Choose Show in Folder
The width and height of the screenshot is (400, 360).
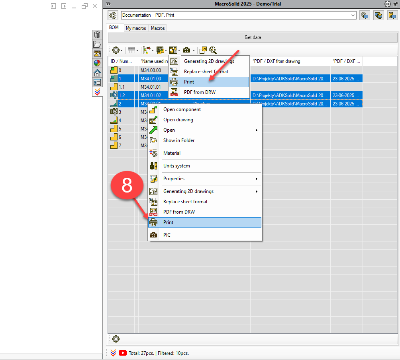205,140
